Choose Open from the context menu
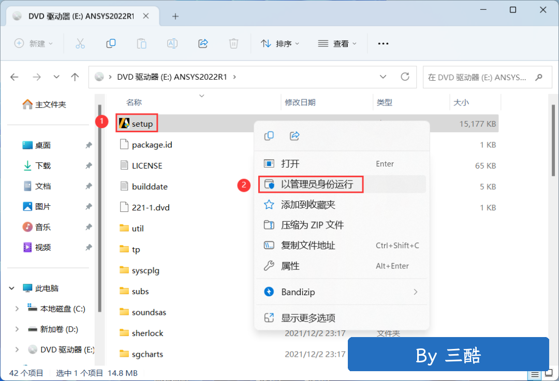This screenshot has width=559, height=381. [x=342, y=164]
